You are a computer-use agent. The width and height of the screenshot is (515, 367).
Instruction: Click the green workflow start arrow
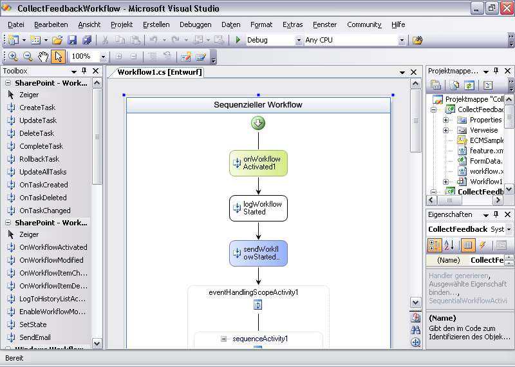(x=258, y=123)
